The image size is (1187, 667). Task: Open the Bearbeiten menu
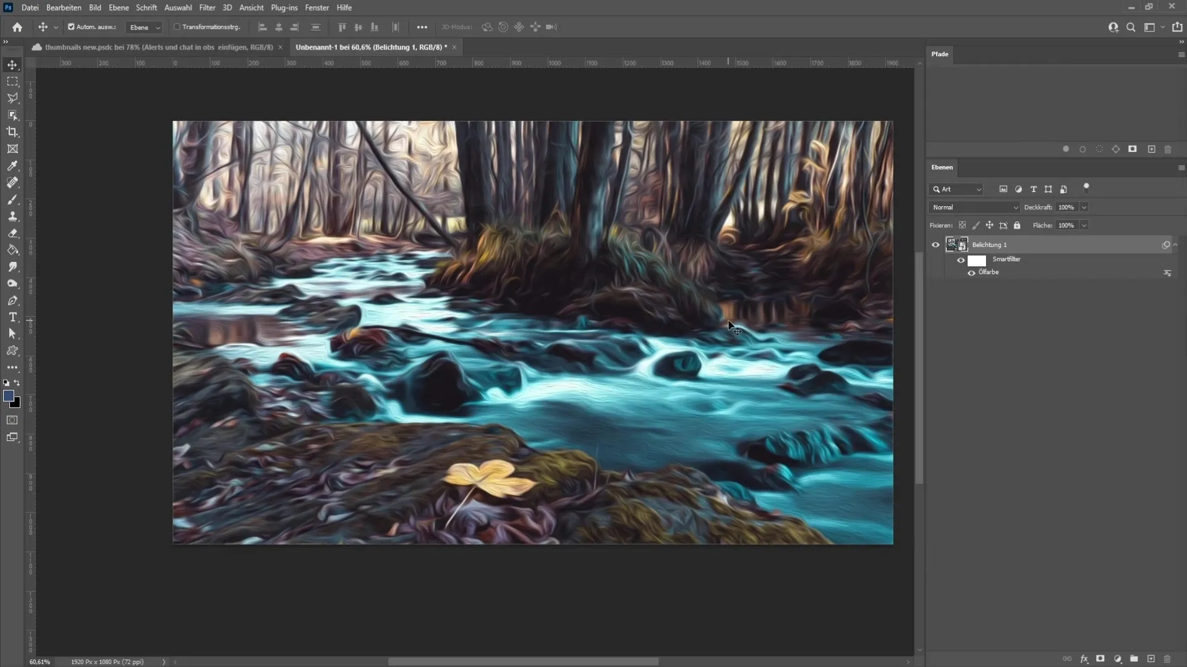pos(64,7)
